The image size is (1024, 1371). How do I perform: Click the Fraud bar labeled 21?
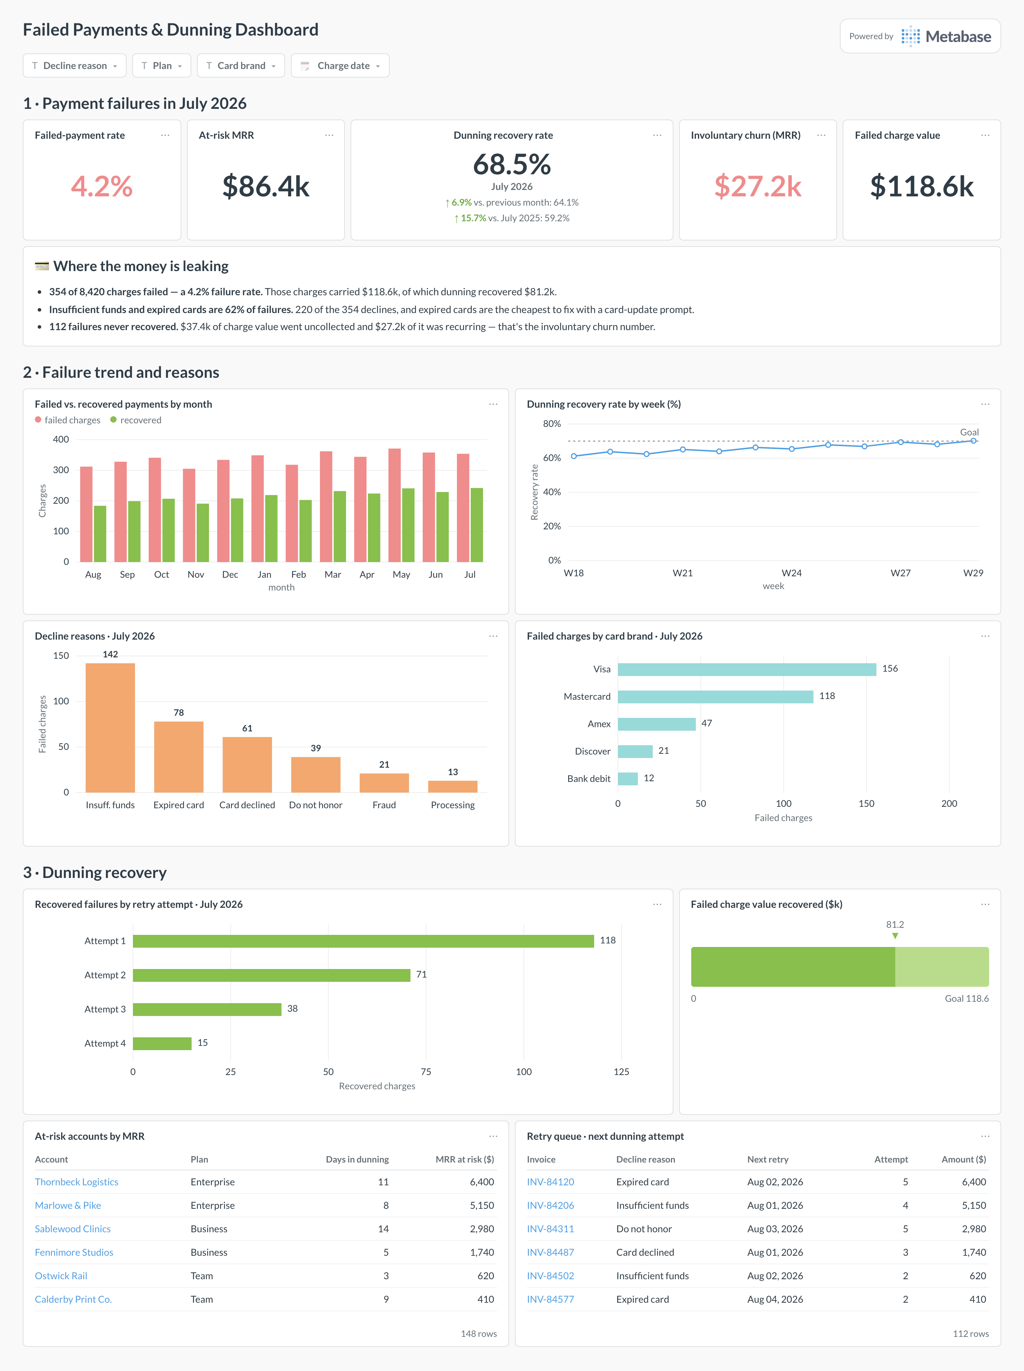click(x=384, y=783)
